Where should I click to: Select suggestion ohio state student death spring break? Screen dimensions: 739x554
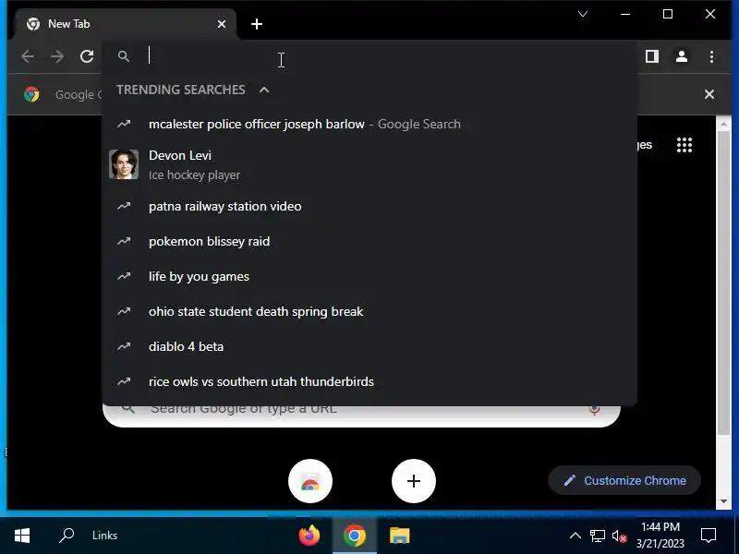point(369,311)
